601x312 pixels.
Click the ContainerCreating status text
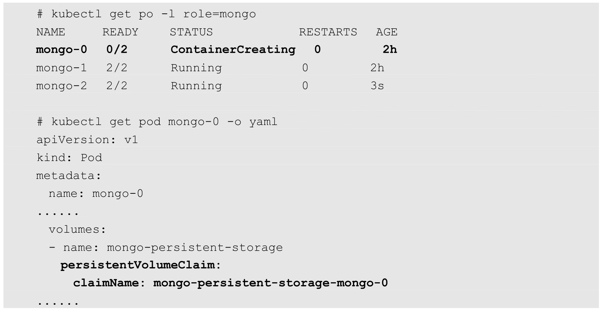pyautogui.click(x=233, y=50)
